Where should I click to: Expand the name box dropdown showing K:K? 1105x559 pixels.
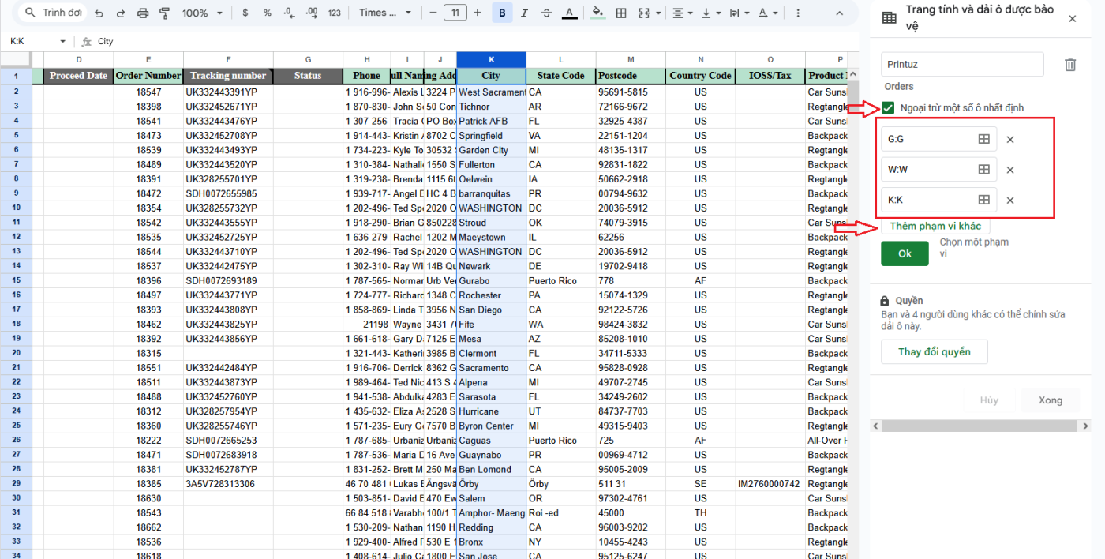63,42
